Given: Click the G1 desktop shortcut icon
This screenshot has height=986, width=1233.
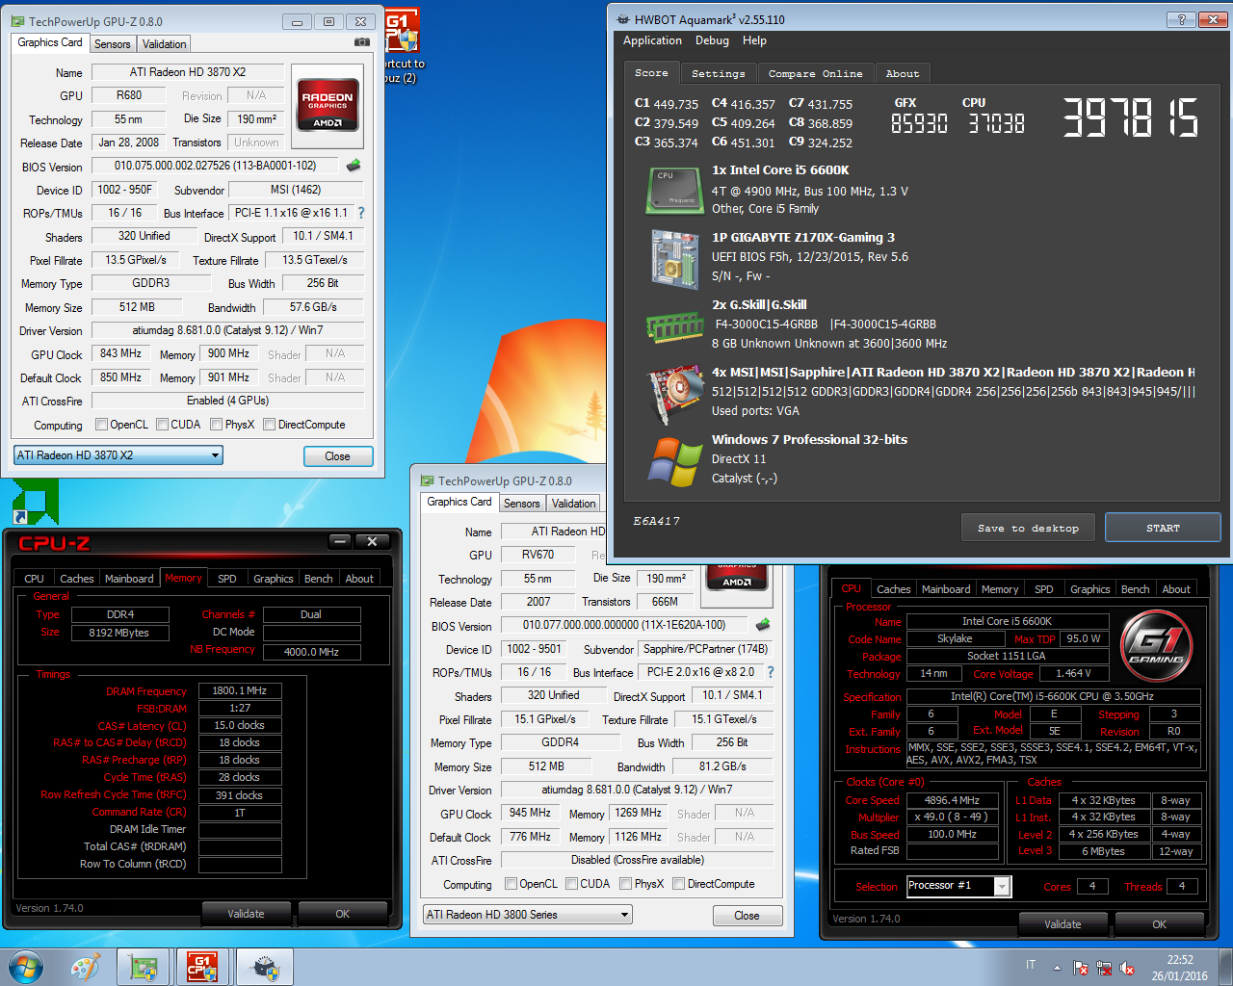Looking at the screenshot, I should pyautogui.click(x=402, y=31).
